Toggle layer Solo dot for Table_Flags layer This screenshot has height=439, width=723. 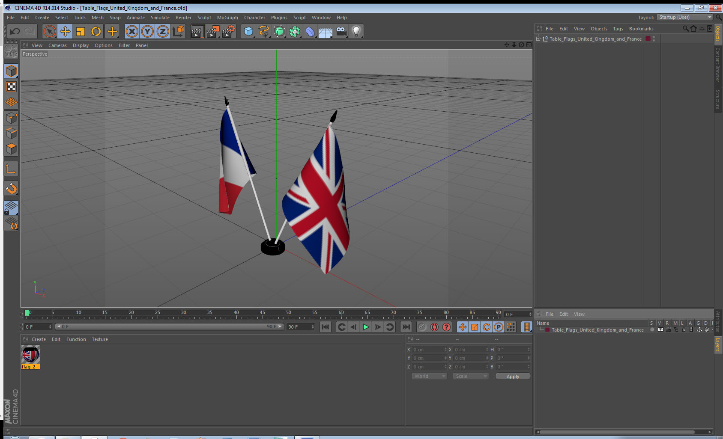pos(652,330)
